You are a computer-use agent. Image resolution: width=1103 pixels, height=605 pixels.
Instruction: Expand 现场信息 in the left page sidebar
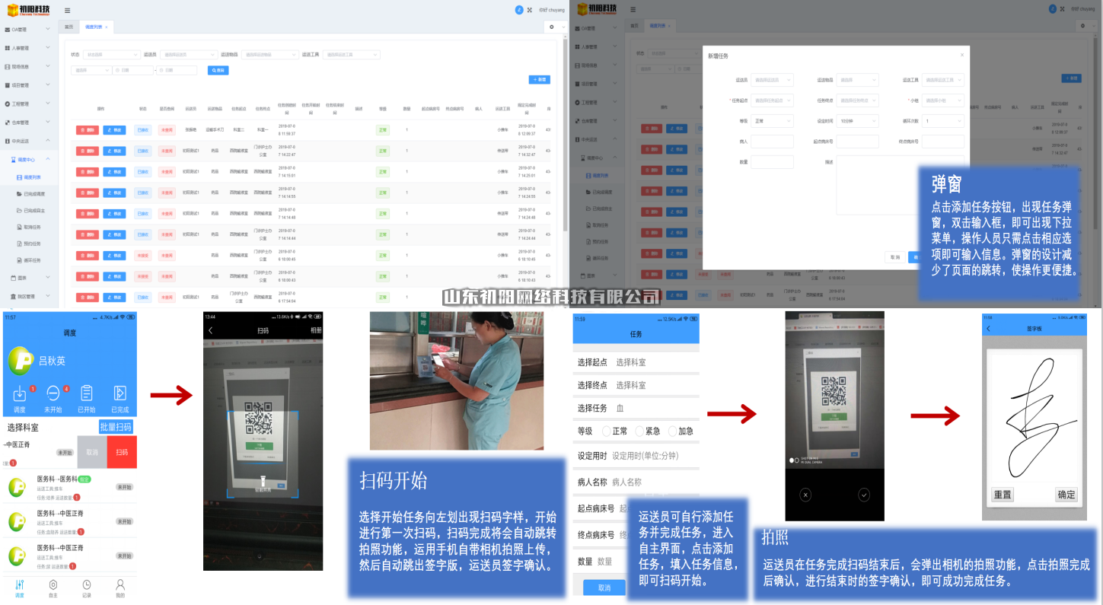click(x=28, y=66)
